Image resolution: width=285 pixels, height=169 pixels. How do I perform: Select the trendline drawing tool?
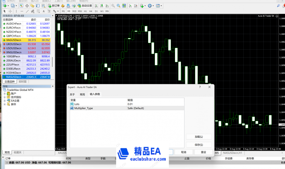click(27, 11)
